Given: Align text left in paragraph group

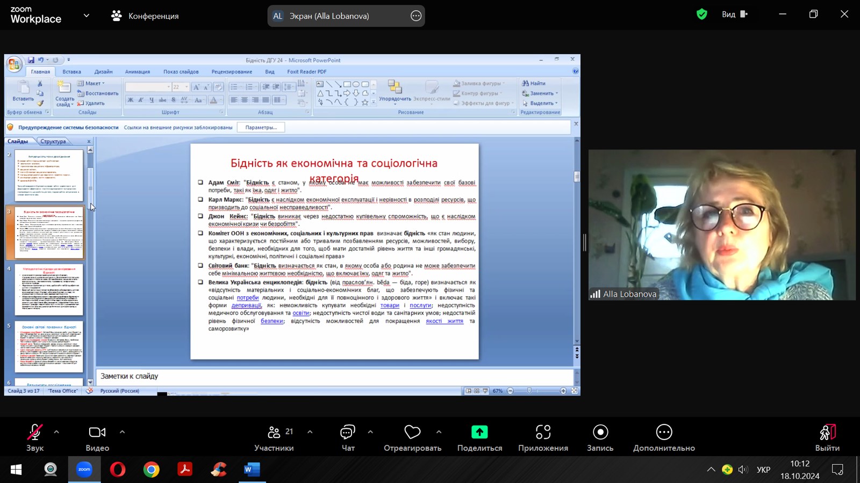Looking at the screenshot, I should pyautogui.click(x=234, y=100).
